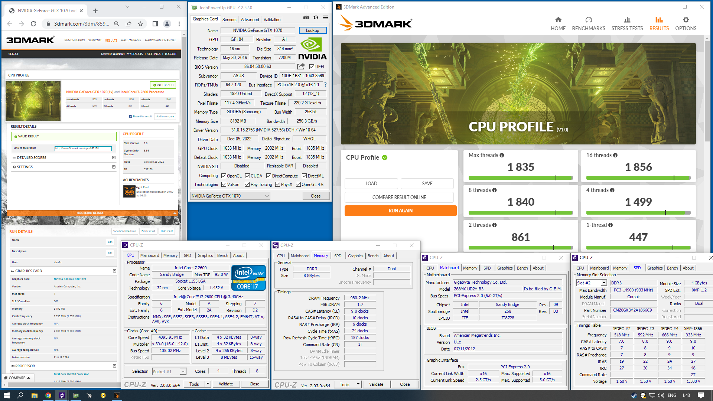Open the OPTIONS gear in 3DMark
Viewport: 713px width, 401px height.
tap(686, 24)
